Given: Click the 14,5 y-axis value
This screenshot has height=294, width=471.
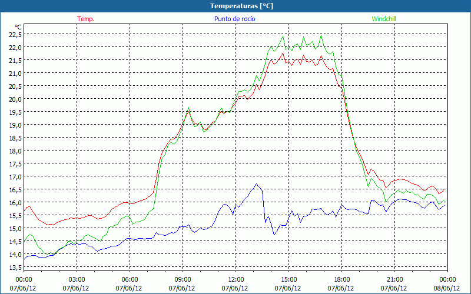Looking at the screenshot, I should pyautogui.click(x=15, y=241).
